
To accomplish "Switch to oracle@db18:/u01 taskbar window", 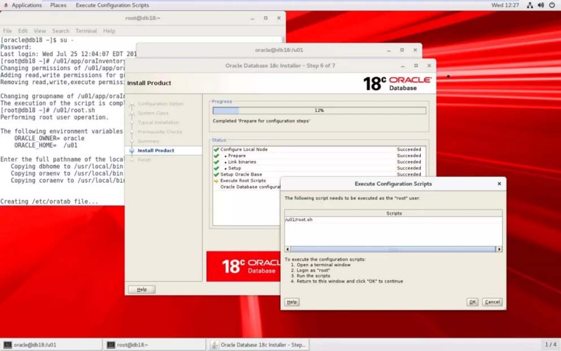I will pyautogui.click(x=51, y=345).
